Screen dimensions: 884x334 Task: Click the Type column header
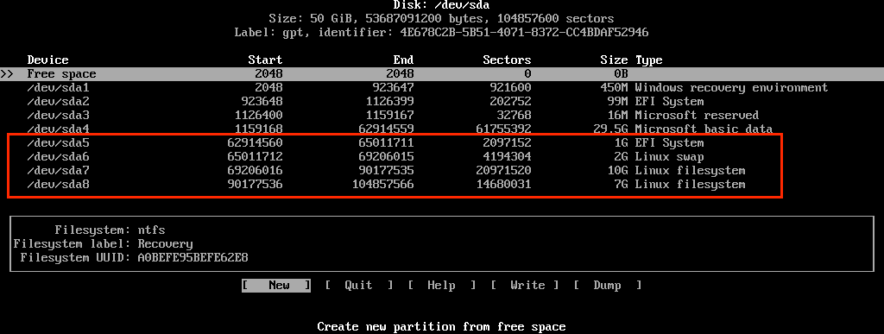pos(649,60)
